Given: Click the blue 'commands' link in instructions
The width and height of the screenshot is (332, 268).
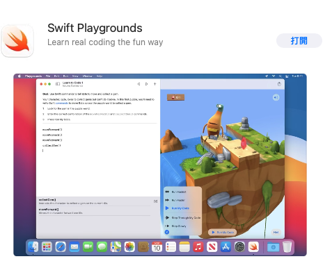Looking at the screenshot, I should tap(62, 103).
